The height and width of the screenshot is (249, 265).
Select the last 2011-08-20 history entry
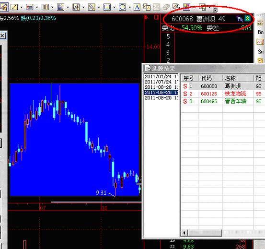click(x=161, y=97)
